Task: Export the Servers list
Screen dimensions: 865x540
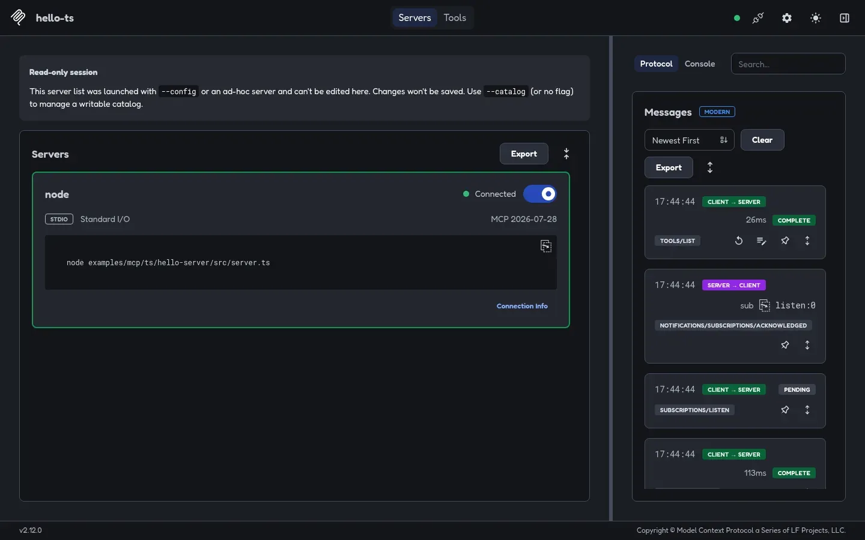Action: click(x=524, y=154)
